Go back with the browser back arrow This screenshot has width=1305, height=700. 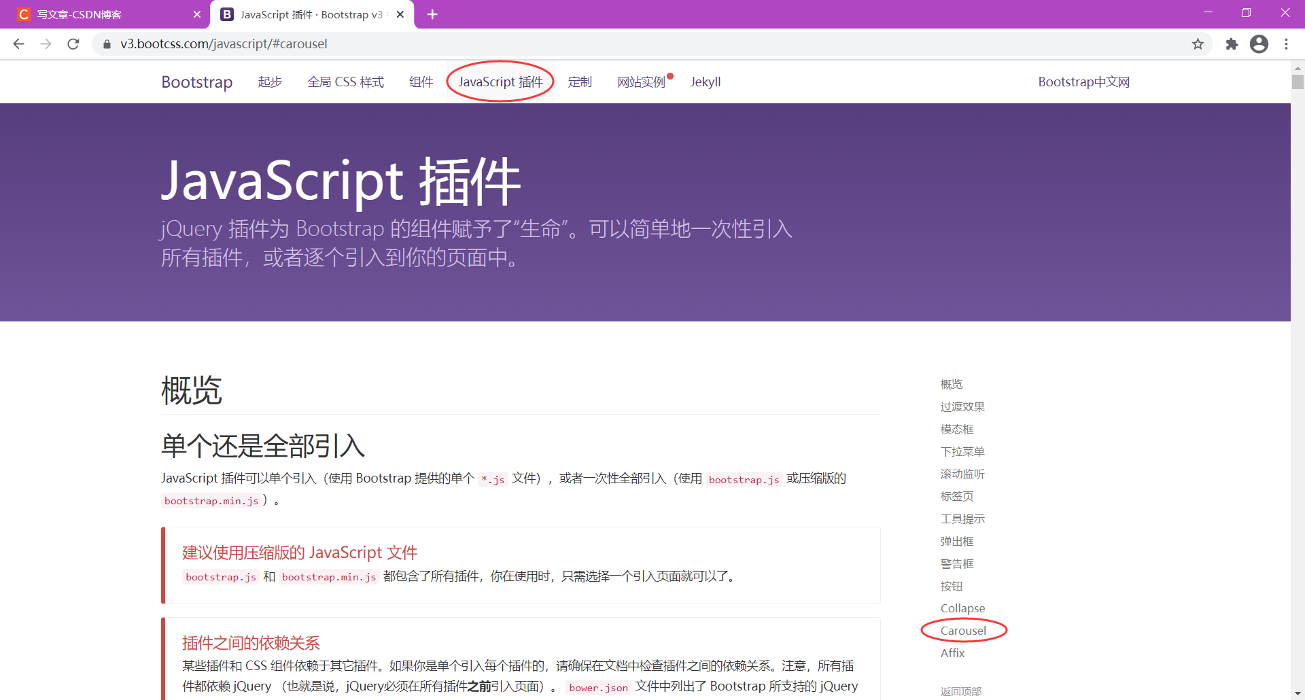pyautogui.click(x=19, y=44)
